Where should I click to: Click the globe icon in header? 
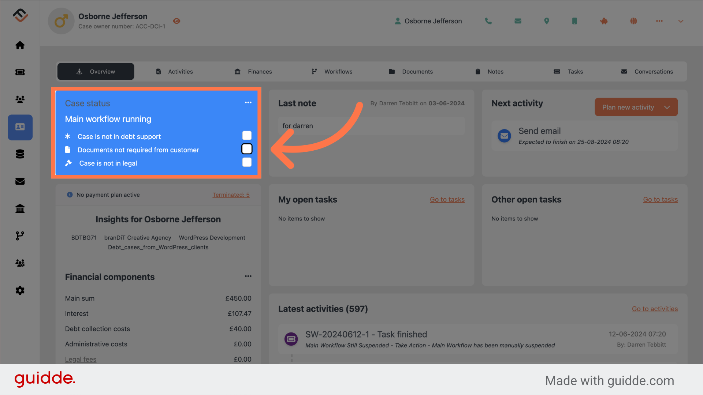[633, 21]
